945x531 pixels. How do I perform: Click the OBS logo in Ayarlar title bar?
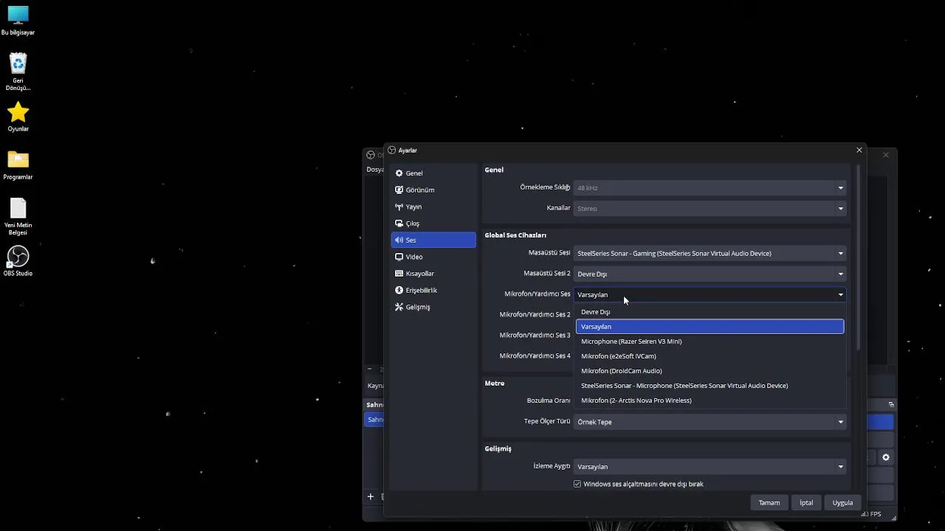pyautogui.click(x=392, y=150)
